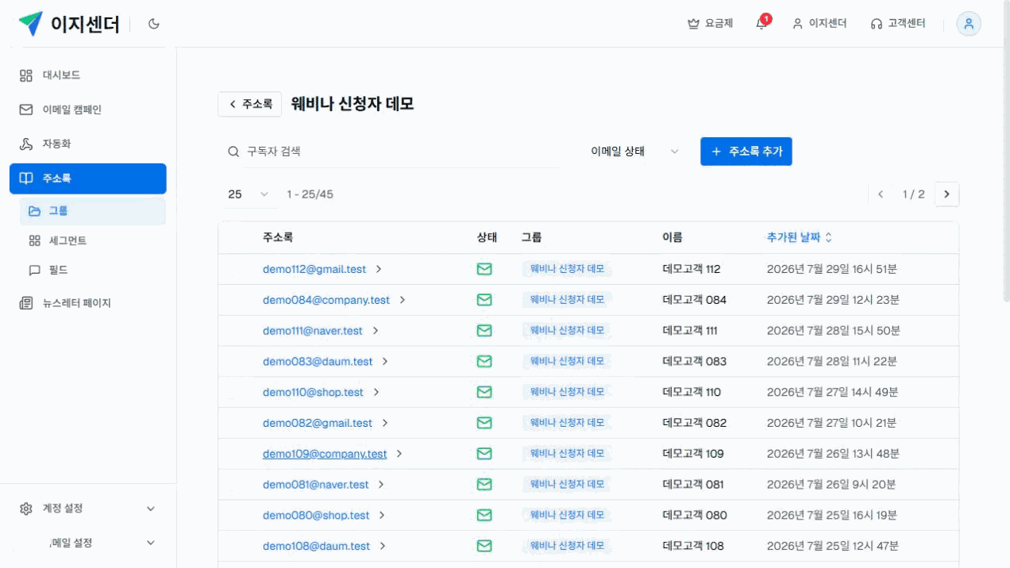Go back with the 주소록 button

point(249,104)
